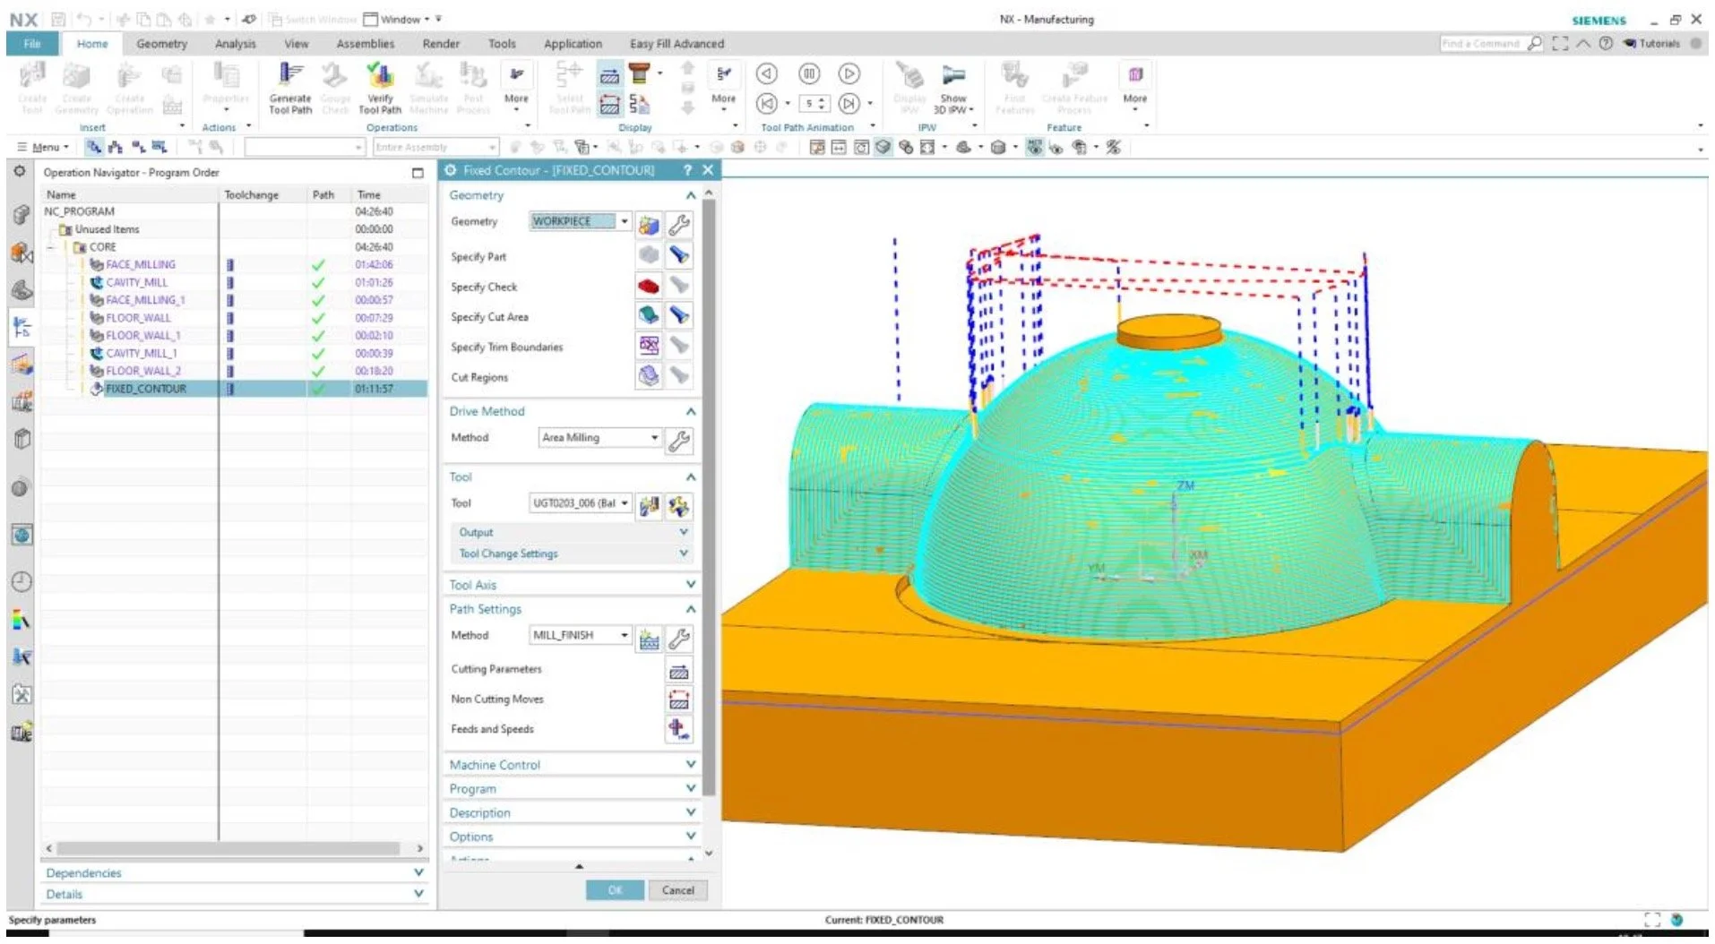Click the Operation Navigator horizontal scrollbar
This screenshot has width=1715, height=944.
pos(228,847)
